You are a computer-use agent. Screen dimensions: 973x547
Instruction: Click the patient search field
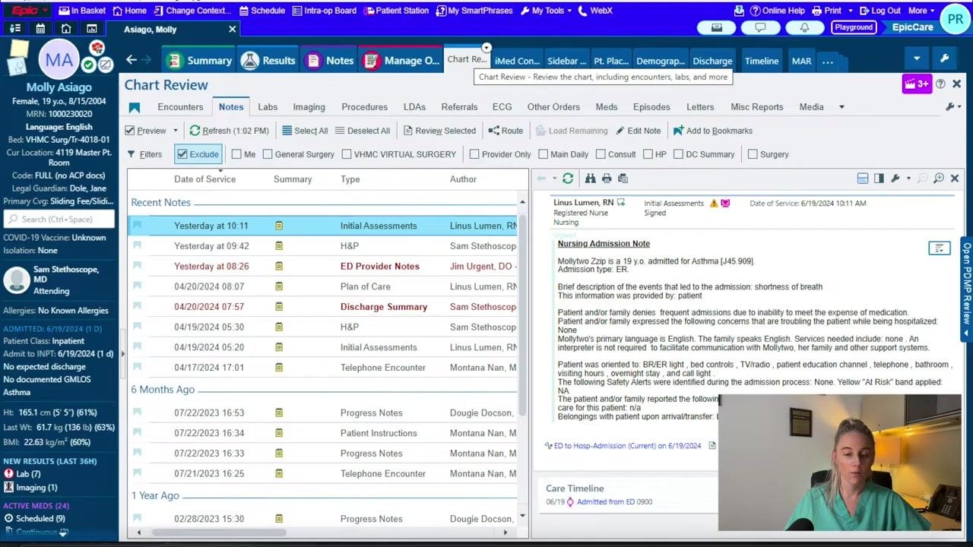pyautogui.click(x=59, y=220)
